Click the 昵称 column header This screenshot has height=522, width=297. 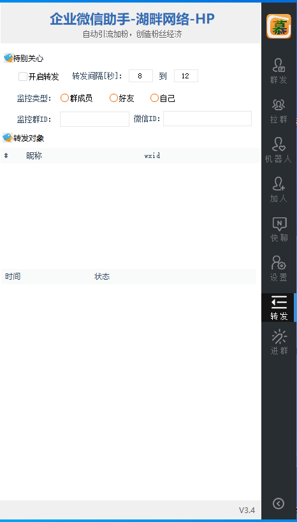pos(34,156)
